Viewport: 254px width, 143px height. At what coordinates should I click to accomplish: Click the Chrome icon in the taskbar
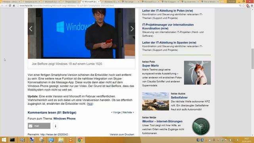point(80,140)
